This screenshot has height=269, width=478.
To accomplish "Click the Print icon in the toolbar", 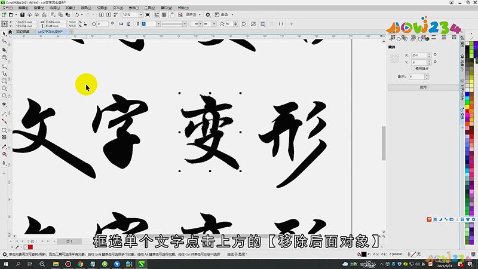I will (x=44, y=14).
